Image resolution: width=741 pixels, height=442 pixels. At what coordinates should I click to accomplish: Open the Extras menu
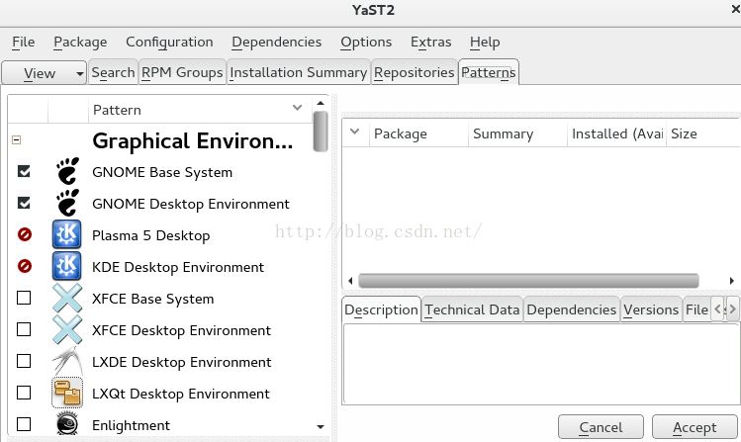click(431, 43)
